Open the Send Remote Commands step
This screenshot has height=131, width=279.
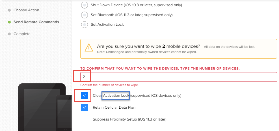(36, 22)
